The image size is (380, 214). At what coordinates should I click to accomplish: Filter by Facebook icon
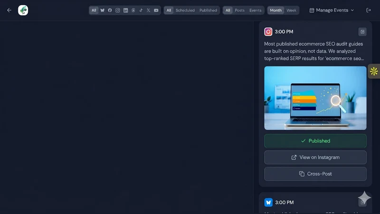(x=110, y=10)
